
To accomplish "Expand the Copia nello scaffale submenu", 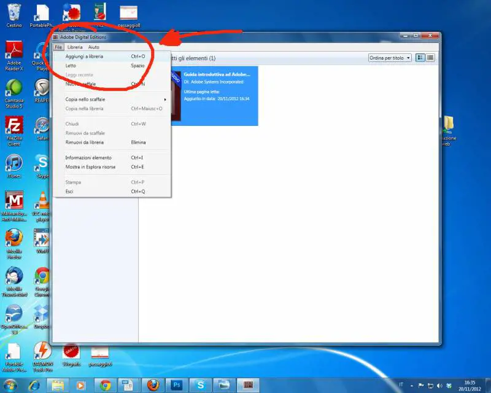I will [x=112, y=99].
